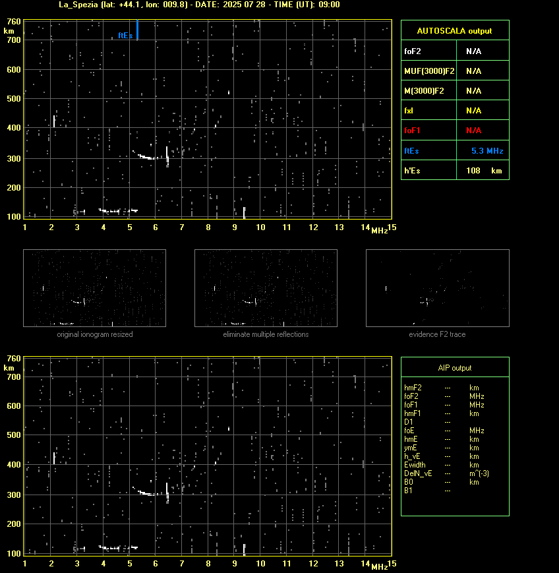Image resolution: width=559 pixels, height=573 pixels.
Task: Click the AUTOSCALA output header
Action: pyautogui.click(x=454, y=31)
